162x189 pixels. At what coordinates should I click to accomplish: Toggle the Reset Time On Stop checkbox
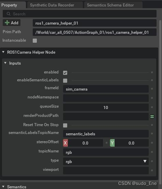(65, 125)
